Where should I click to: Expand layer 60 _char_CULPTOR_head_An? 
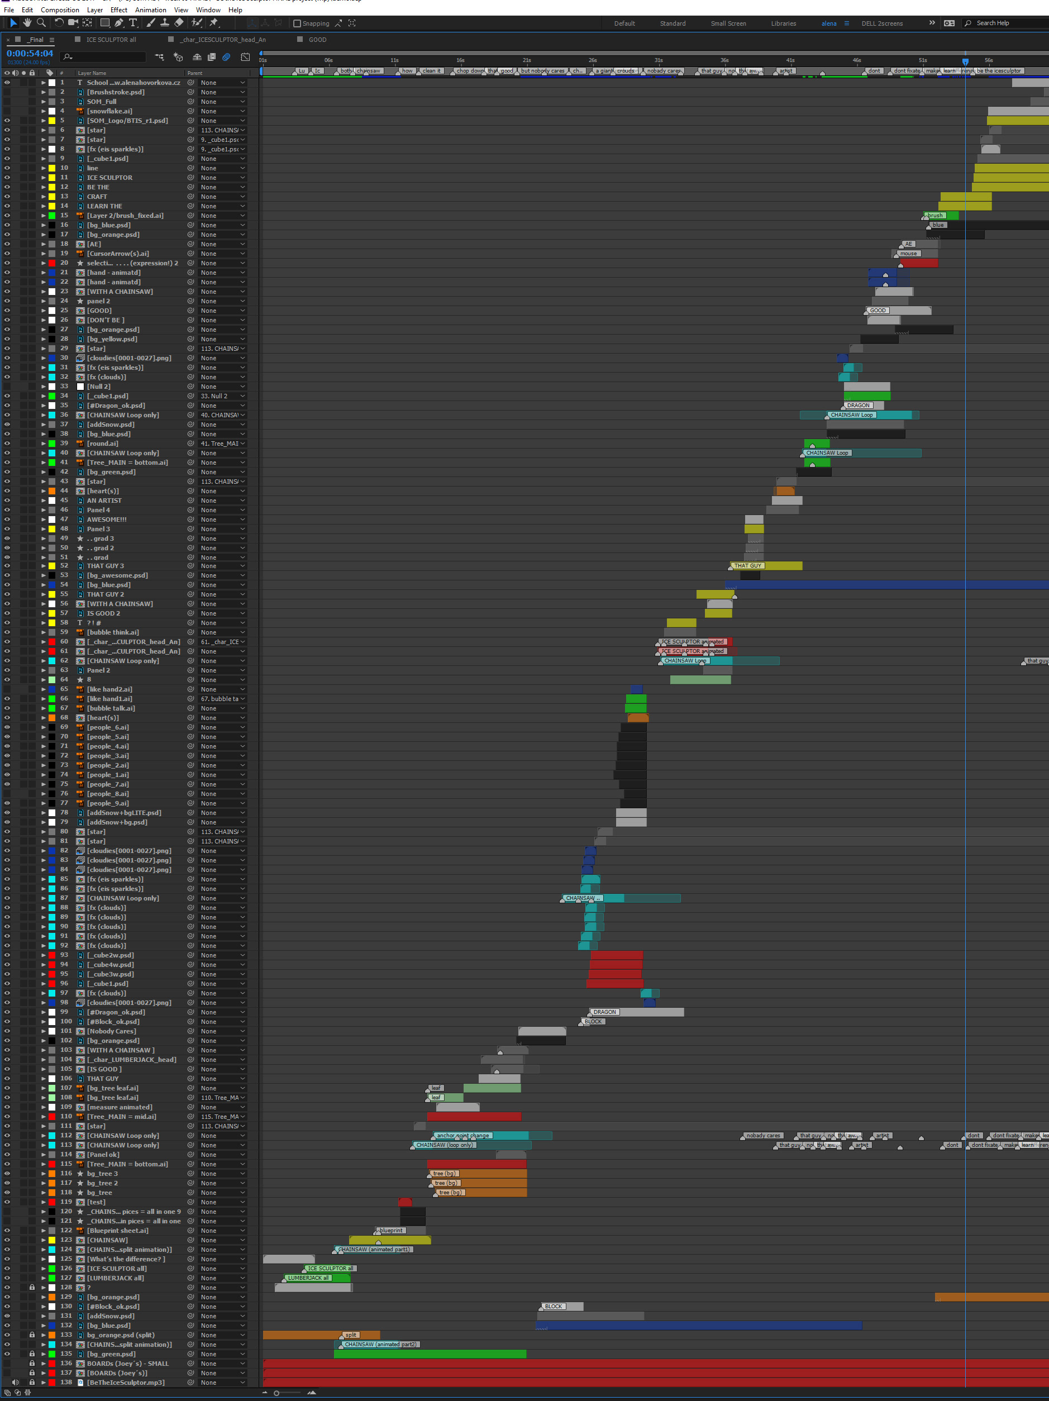point(43,642)
